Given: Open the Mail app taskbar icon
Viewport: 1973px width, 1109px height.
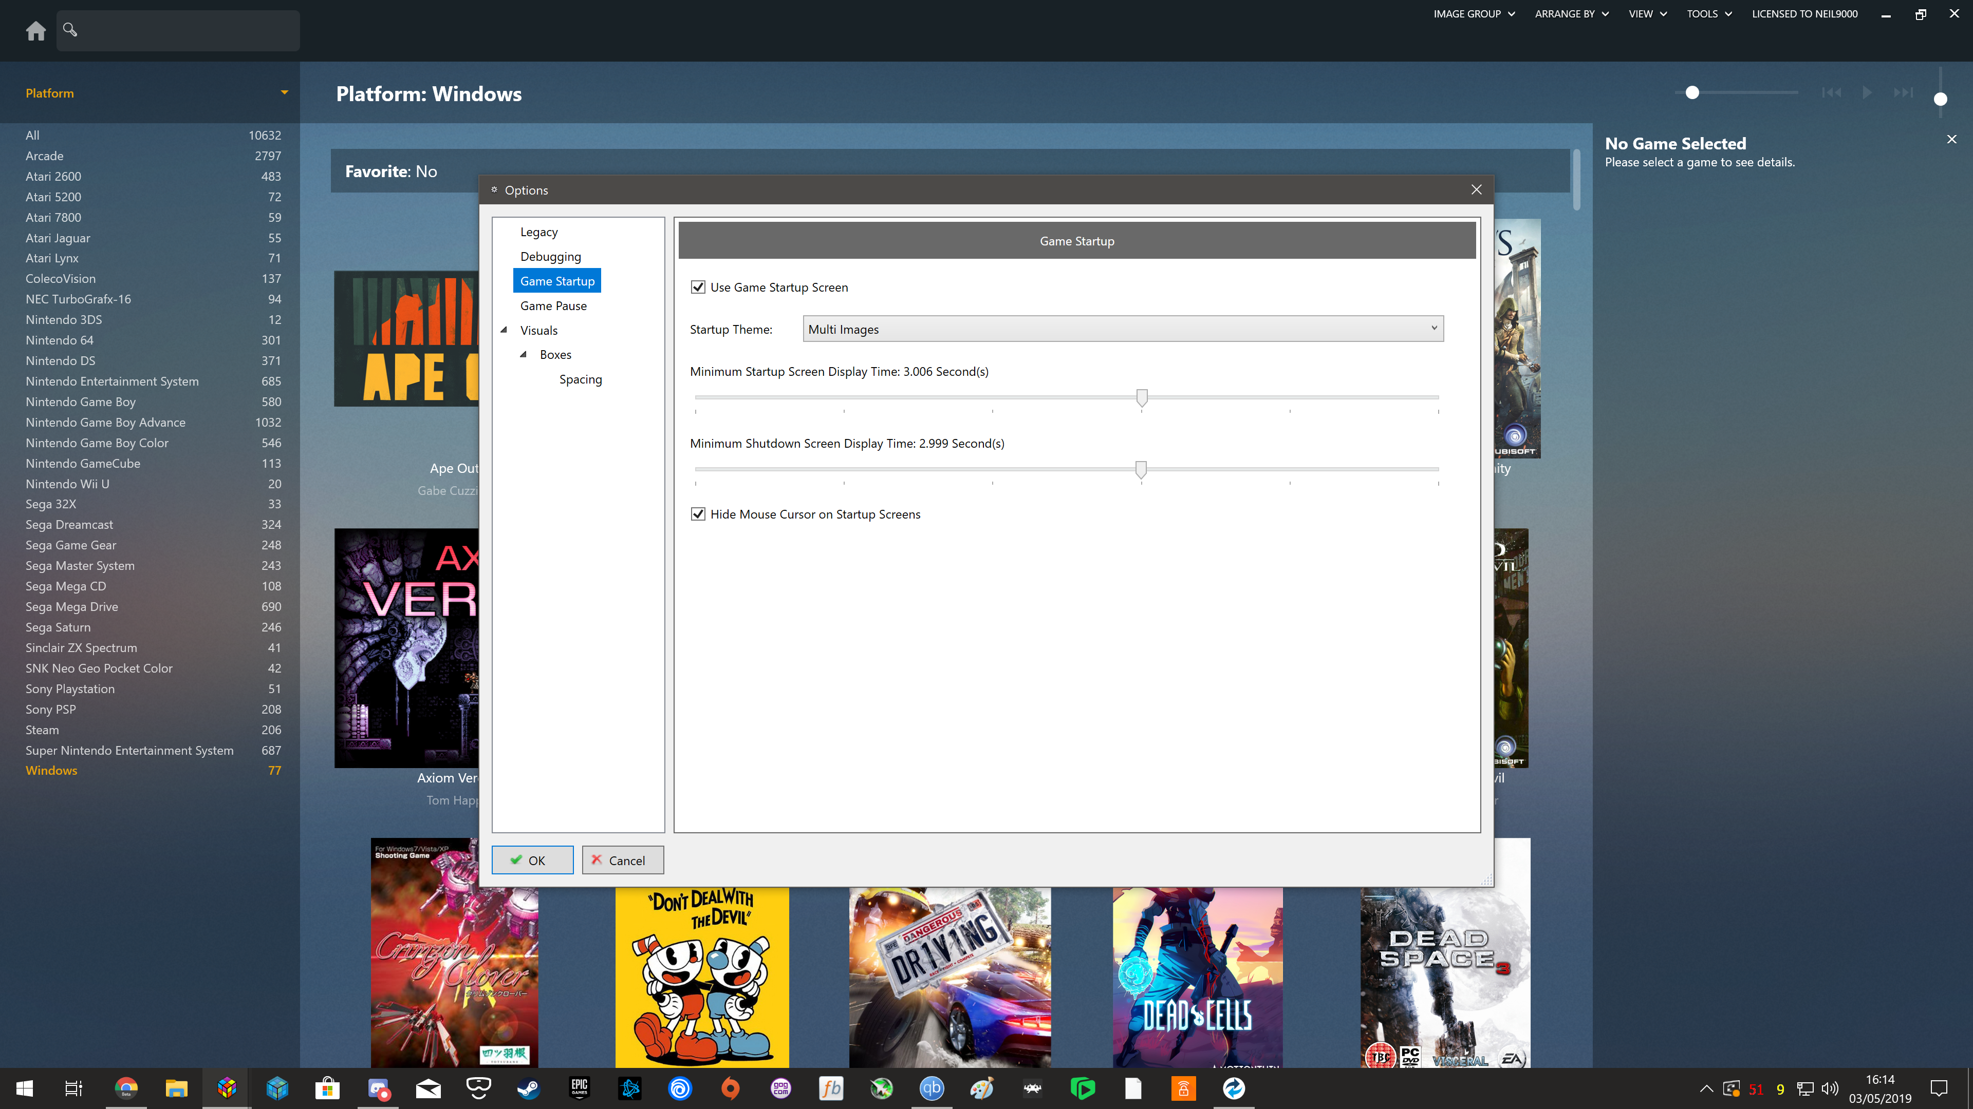Looking at the screenshot, I should pos(429,1088).
